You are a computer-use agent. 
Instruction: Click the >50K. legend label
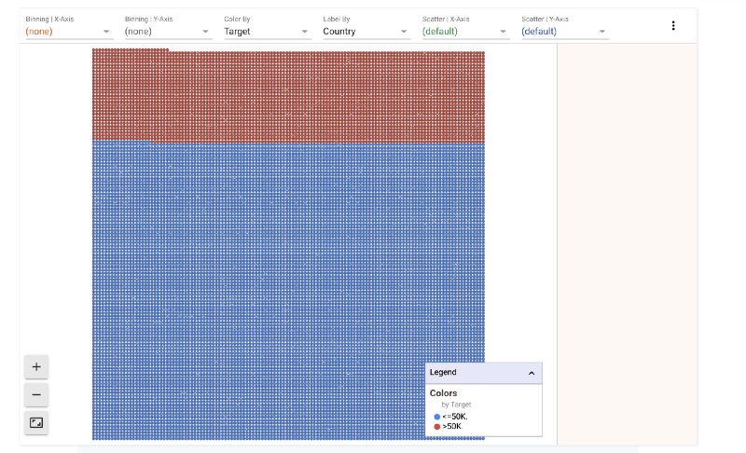click(x=452, y=426)
